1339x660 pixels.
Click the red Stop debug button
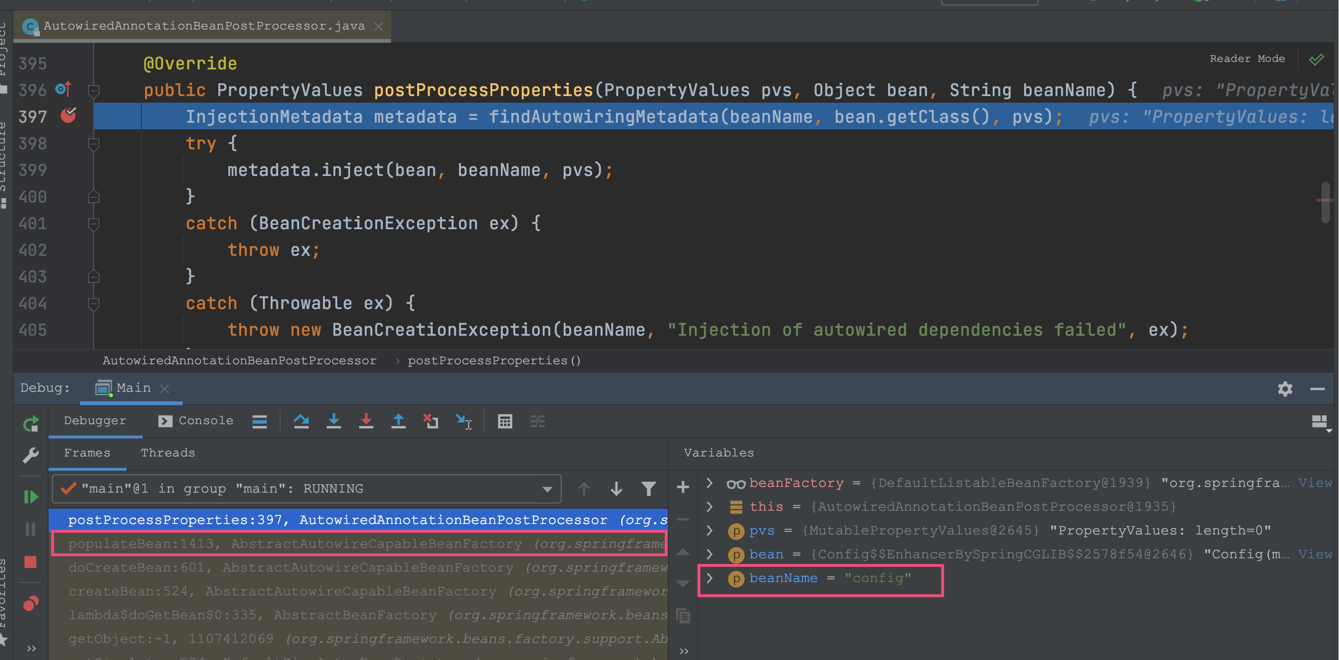[30, 562]
